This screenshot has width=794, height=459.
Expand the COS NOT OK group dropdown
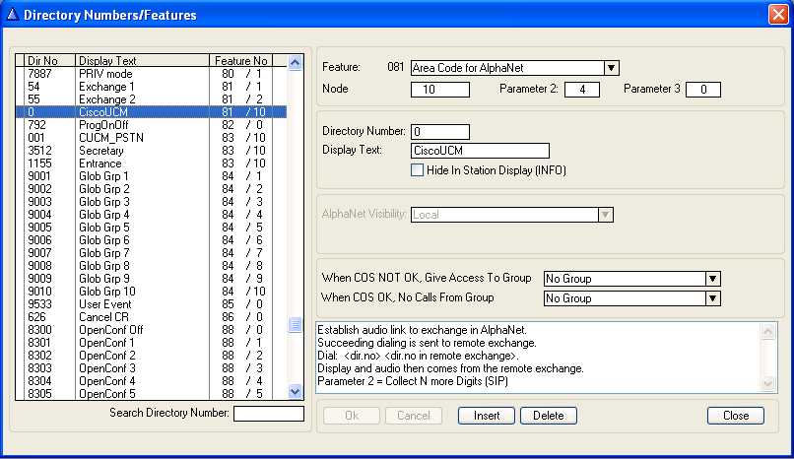tap(713, 279)
